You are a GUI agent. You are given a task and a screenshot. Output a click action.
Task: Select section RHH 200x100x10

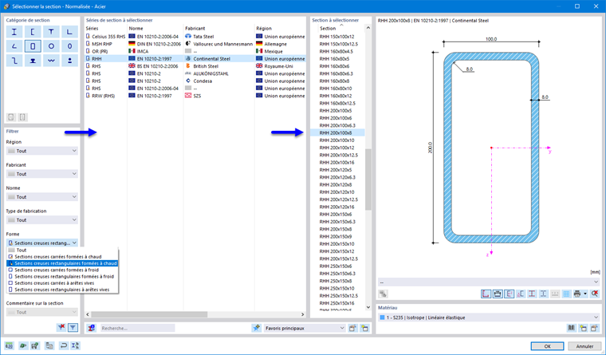click(337, 140)
